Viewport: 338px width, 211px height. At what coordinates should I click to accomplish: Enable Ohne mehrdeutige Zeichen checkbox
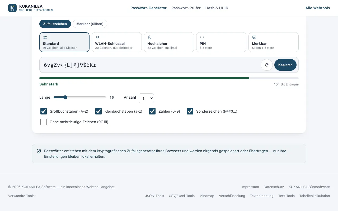click(x=44, y=122)
